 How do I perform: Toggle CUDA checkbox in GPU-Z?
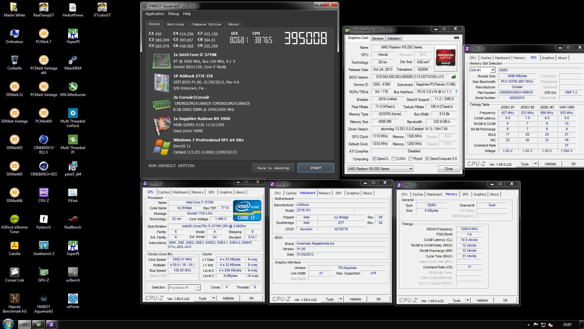(393, 159)
